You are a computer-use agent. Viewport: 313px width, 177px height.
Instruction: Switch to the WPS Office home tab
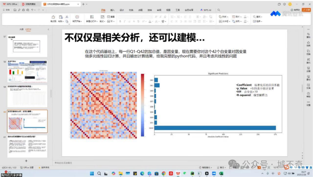tap(10, 4)
